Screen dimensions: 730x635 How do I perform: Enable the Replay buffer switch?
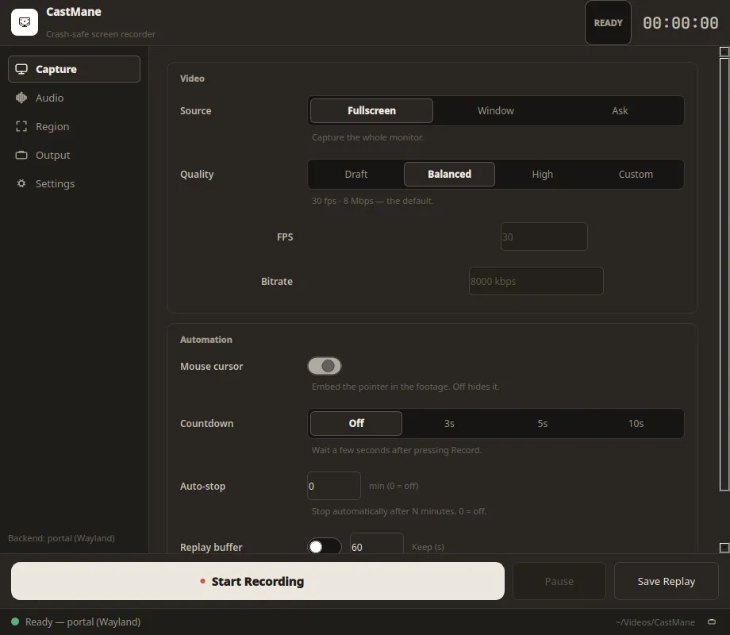pos(325,546)
